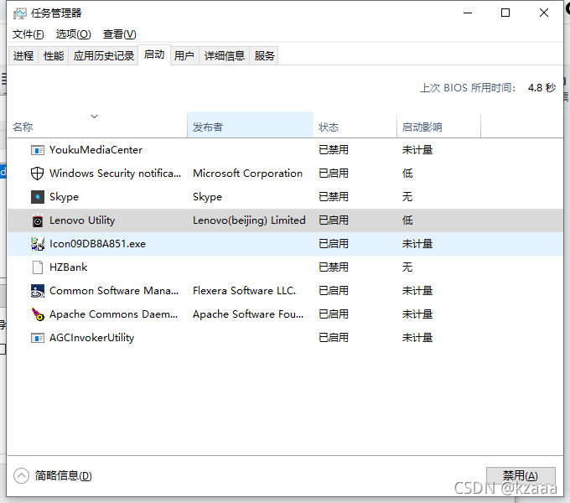This screenshot has width=570, height=503.
Task: Click the Windows Security shield icon
Action: pyautogui.click(x=37, y=174)
